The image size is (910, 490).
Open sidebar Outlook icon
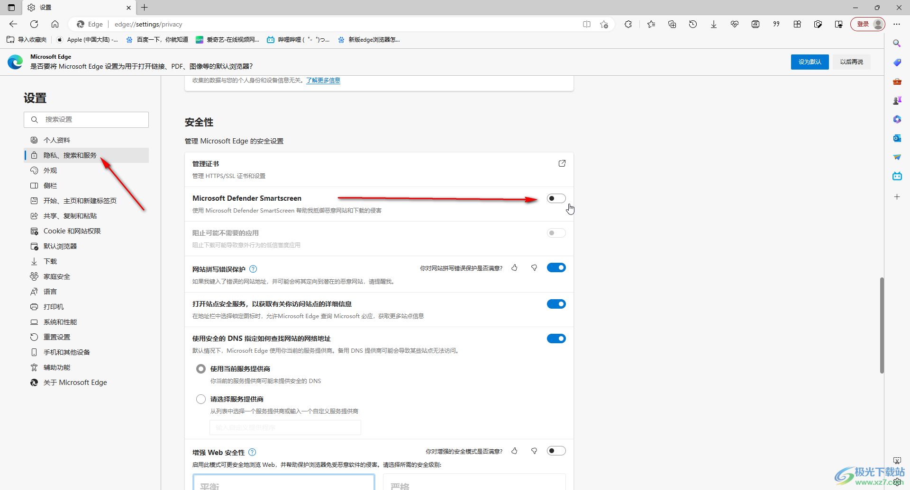coord(897,138)
